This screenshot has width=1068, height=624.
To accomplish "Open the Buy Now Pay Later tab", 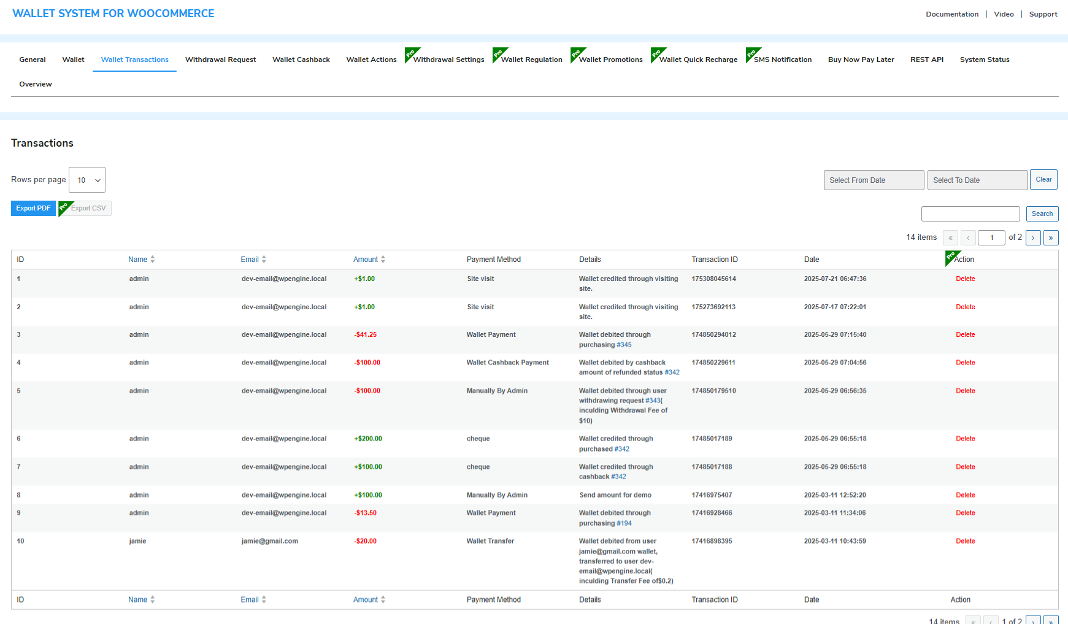I will [861, 60].
